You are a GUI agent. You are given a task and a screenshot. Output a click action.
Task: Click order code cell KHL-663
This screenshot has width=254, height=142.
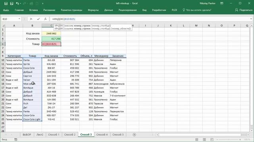coord(51,64)
